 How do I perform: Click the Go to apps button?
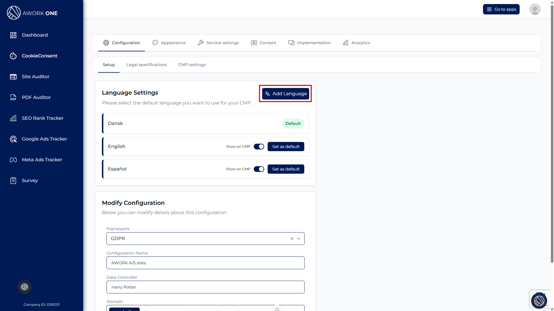(501, 9)
